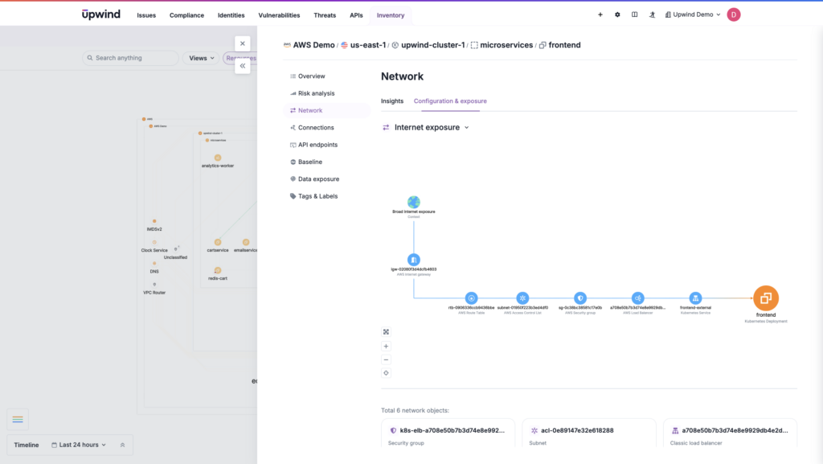Select the igw AWS Internet gateway node
This screenshot has height=464, width=823.
click(413, 259)
